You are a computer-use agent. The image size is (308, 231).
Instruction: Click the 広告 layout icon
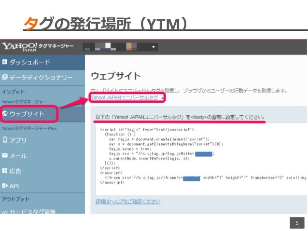tap(5, 171)
